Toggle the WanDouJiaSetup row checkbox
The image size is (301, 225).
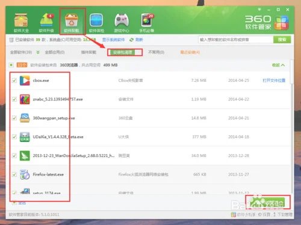[x=14, y=156]
